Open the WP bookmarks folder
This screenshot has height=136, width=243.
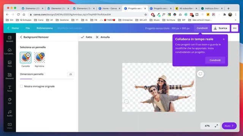[x=181, y=20]
